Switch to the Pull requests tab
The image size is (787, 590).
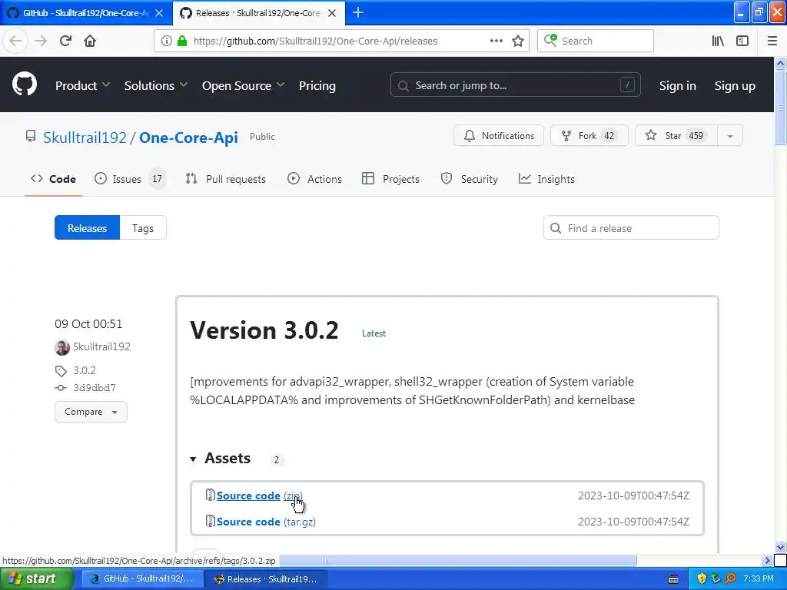pos(226,179)
